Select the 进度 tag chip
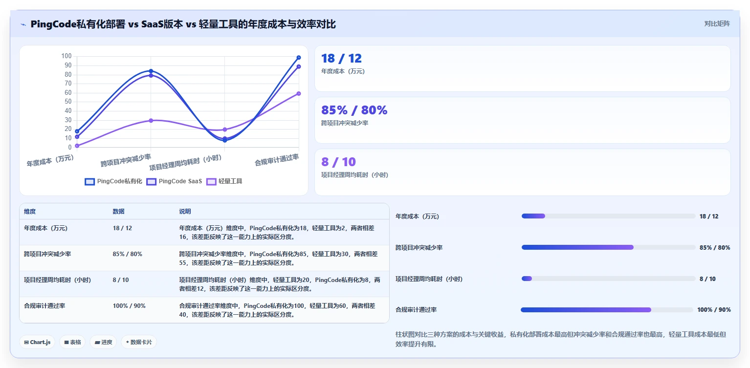This screenshot has width=750, height=368. click(103, 342)
